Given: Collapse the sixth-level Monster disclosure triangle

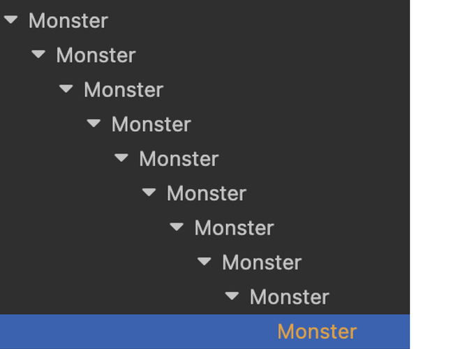Looking at the screenshot, I should tap(149, 193).
